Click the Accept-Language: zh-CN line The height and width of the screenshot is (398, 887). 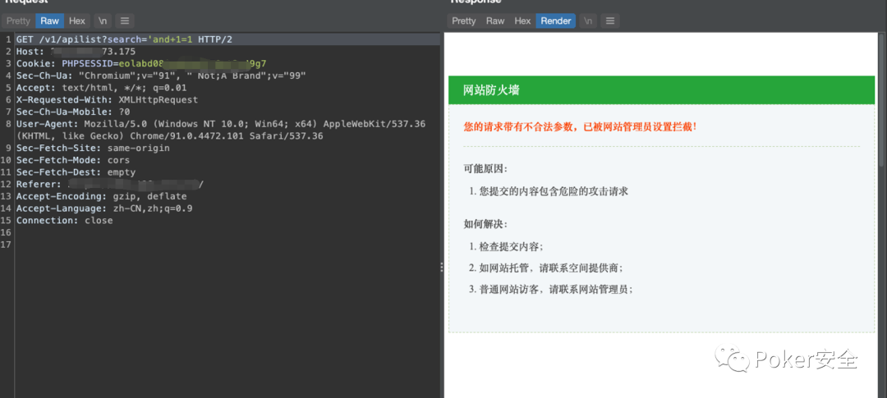click(x=104, y=208)
